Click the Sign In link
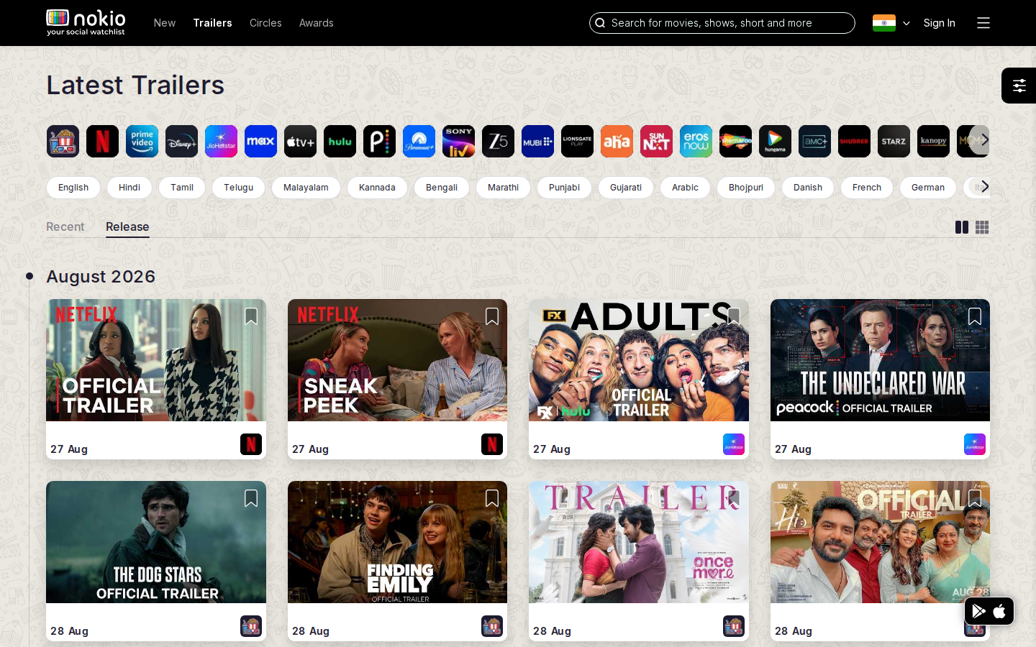Image resolution: width=1036 pixels, height=647 pixels. [x=940, y=23]
